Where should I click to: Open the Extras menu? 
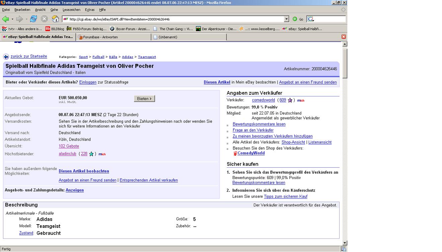click(x=89, y=10)
